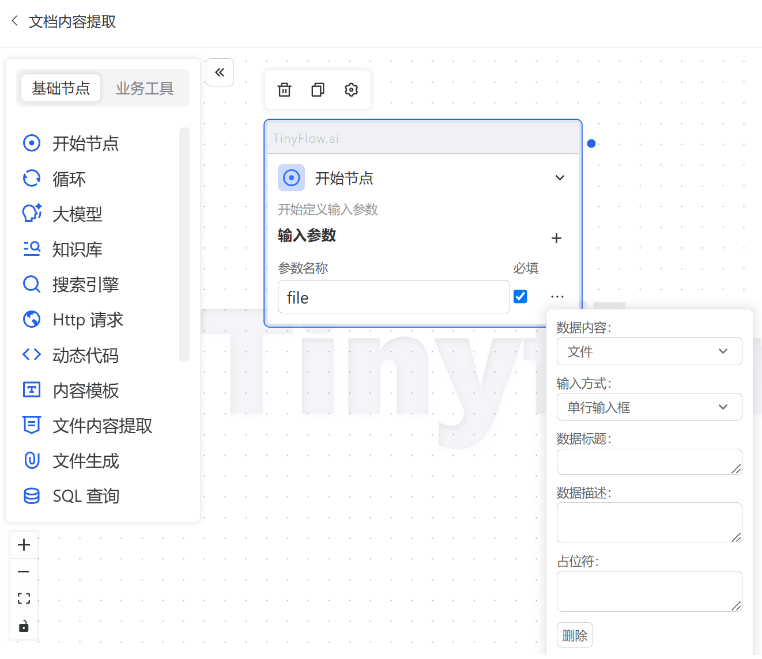The width and height of the screenshot is (762, 659).
Task: Click the file parameter name field
Action: point(393,297)
